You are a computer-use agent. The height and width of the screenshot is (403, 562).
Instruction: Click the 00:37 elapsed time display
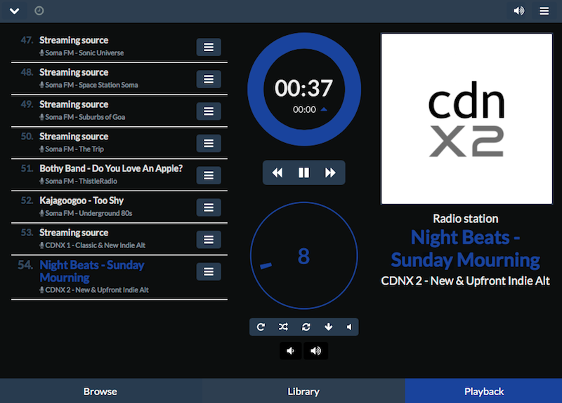(x=303, y=88)
